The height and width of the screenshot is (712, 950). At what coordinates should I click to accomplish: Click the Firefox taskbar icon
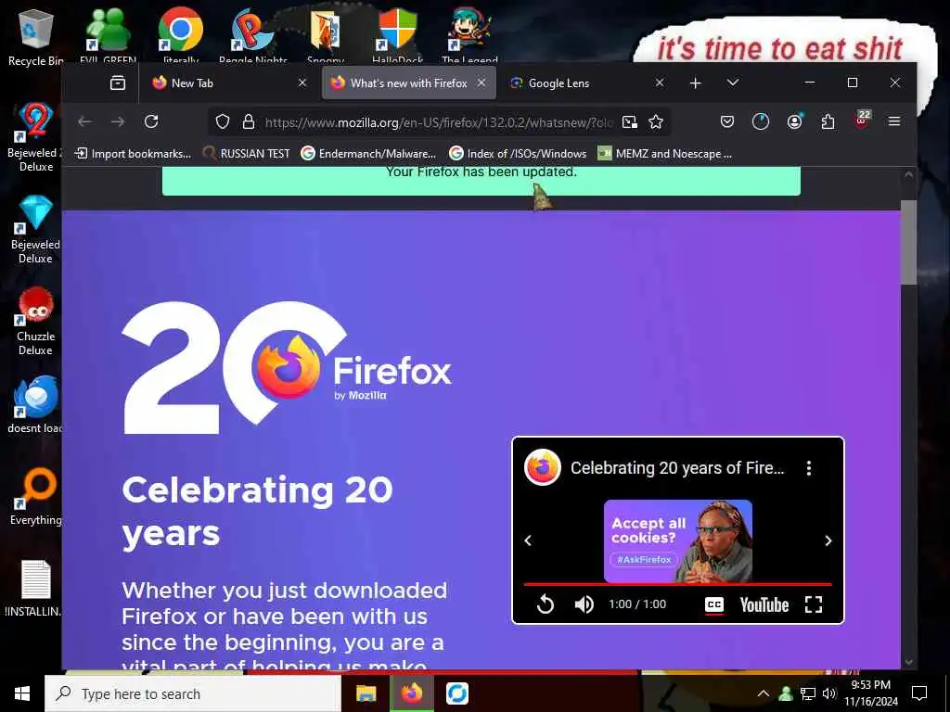pos(411,693)
